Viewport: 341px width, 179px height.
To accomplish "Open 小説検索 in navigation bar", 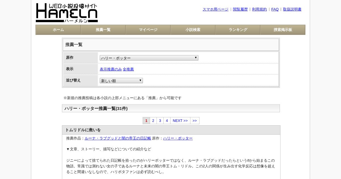I will tap(193, 30).
